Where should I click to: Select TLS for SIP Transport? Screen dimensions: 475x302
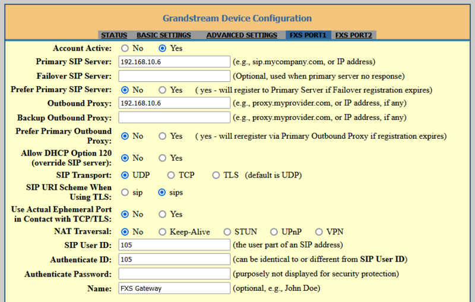(216, 175)
